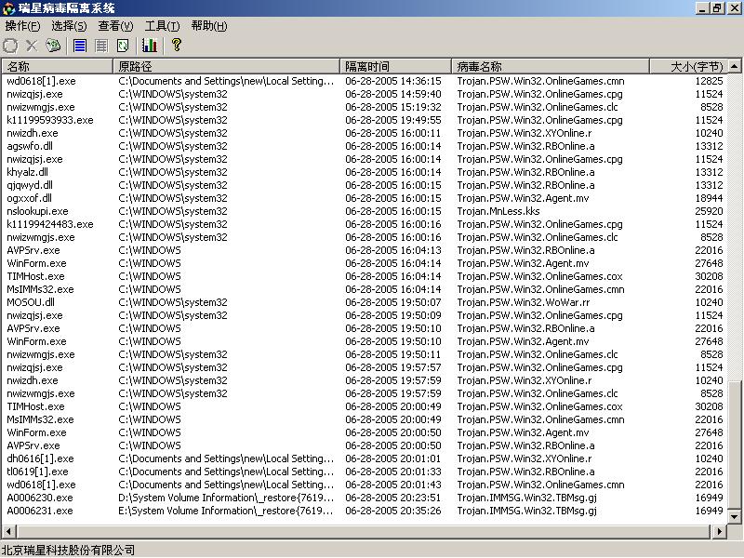The height and width of the screenshot is (558, 744).
Task: Select the k11199593933.exe row
Action: click(x=365, y=120)
